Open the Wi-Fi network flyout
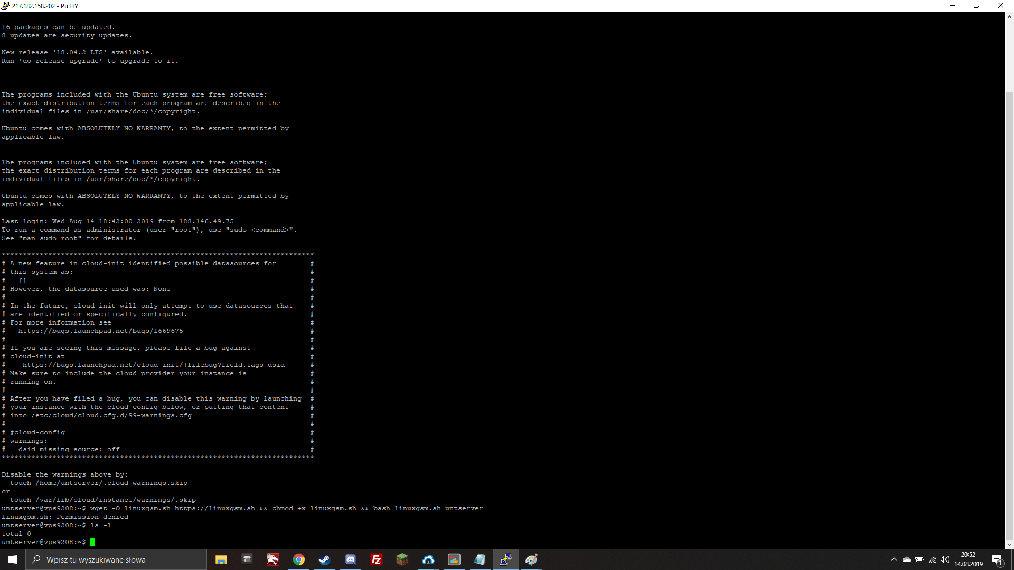1014x570 pixels. 933,559
